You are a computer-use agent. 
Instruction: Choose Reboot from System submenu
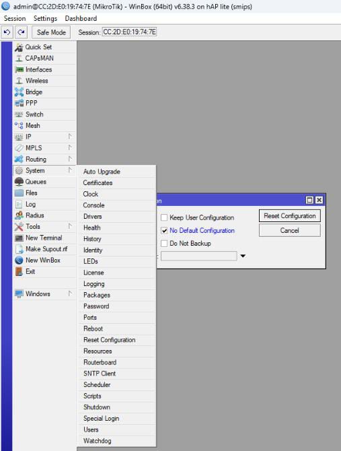[x=93, y=328]
